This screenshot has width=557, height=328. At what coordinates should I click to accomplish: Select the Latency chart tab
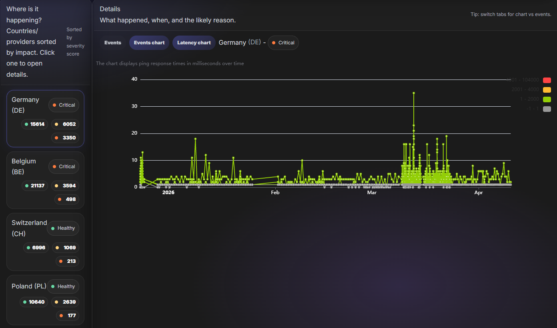point(194,43)
